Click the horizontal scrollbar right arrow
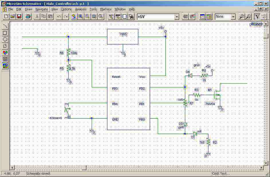The width and height of the screenshot is (270, 177). pos(261,168)
